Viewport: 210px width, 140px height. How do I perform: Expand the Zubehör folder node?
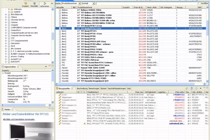tap(9, 12)
